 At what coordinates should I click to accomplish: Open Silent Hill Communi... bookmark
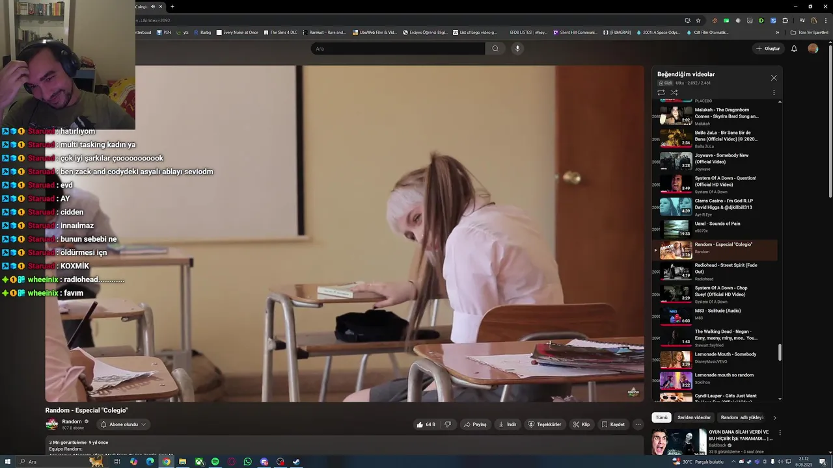click(x=575, y=32)
